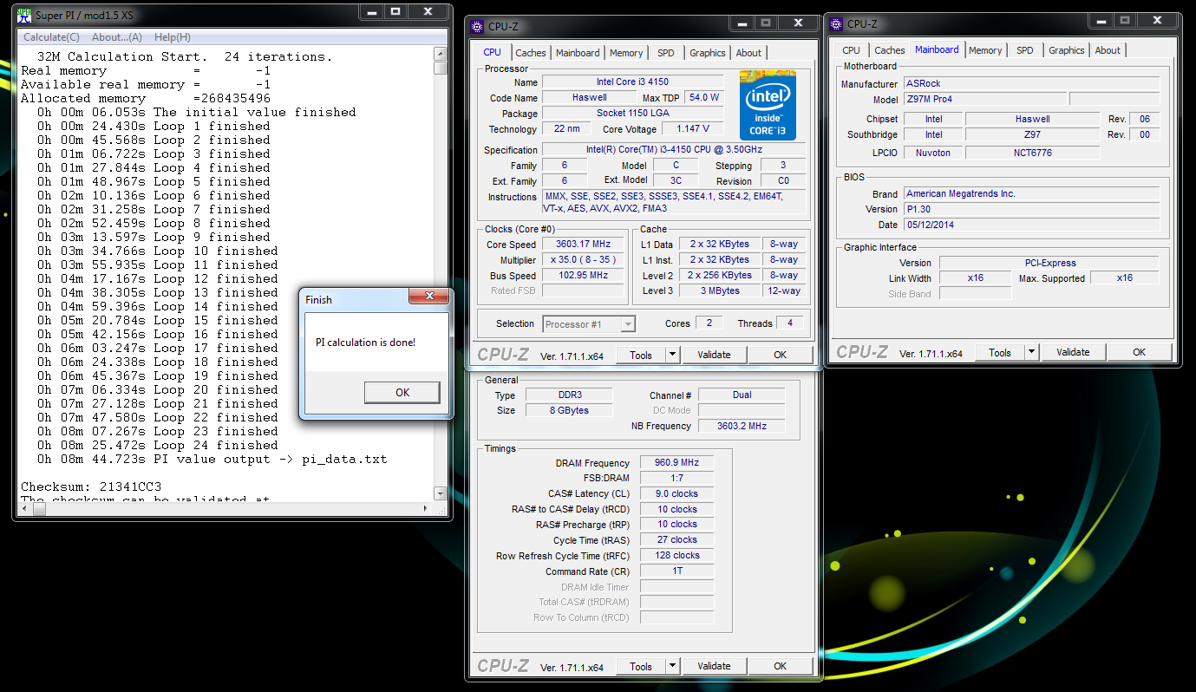This screenshot has width=1196, height=692.
Task: Click the Level 3 cache value 3 MBytes
Action: (718, 291)
